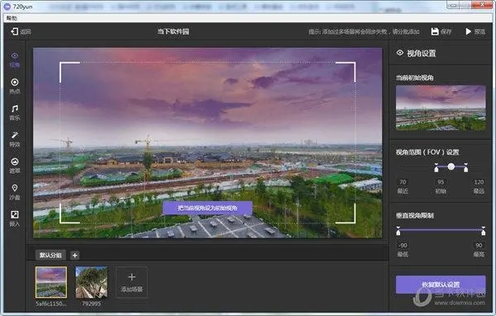Click the 720yun app icon in title bar

[x=7, y=7]
